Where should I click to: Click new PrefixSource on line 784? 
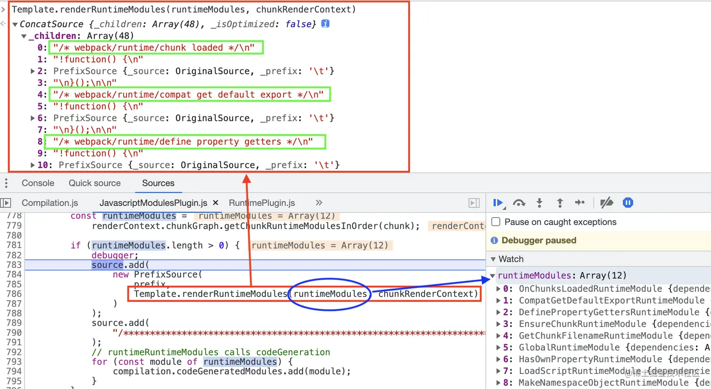pos(158,274)
